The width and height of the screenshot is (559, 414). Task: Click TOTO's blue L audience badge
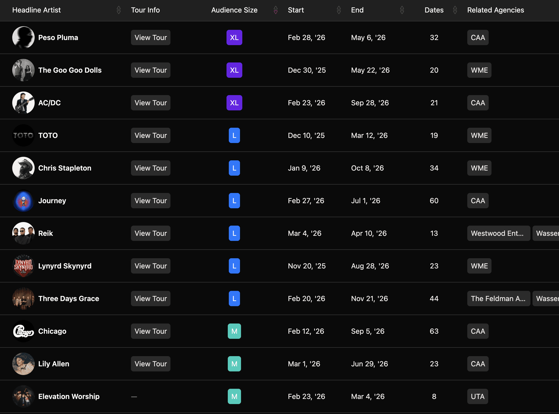click(x=234, y=135)
